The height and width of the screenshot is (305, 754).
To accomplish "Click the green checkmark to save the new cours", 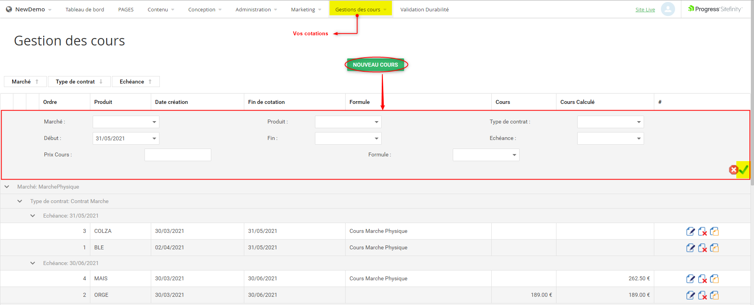I will click(743, 170).
